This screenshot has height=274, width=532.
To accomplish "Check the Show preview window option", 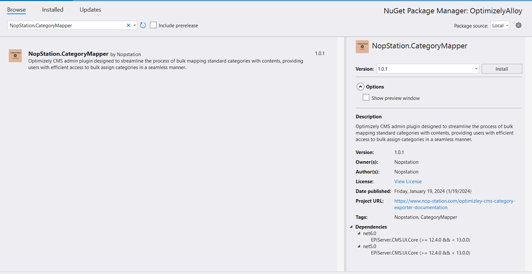I will [366, 98].
